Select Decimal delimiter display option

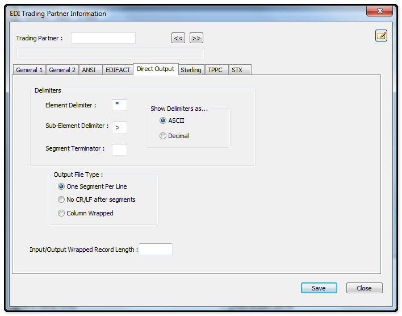[164, 136]
